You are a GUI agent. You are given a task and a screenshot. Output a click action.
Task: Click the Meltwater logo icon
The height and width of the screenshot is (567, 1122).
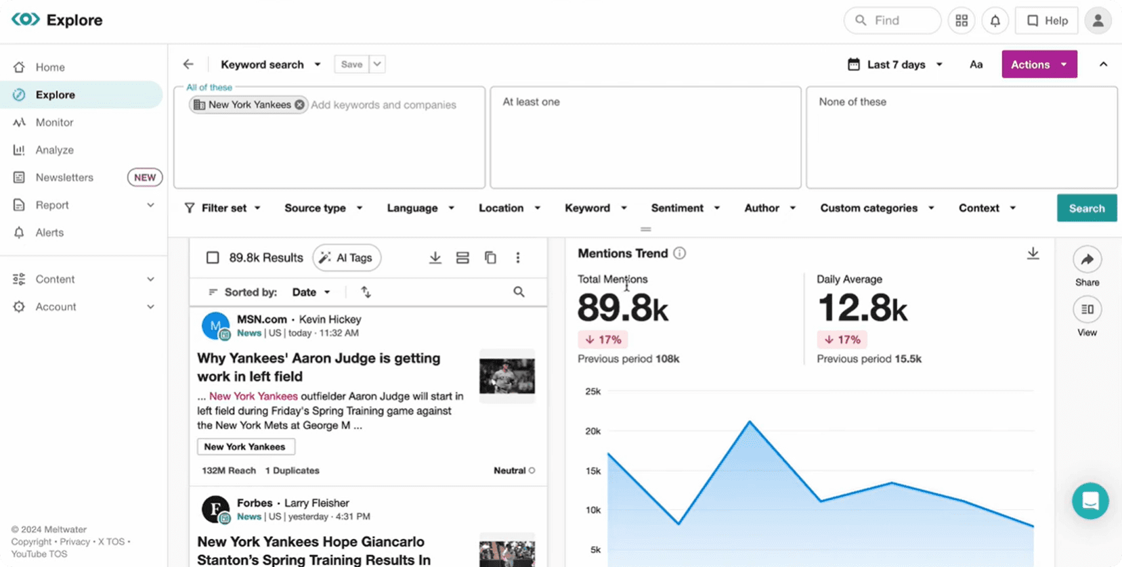(26, 20)
